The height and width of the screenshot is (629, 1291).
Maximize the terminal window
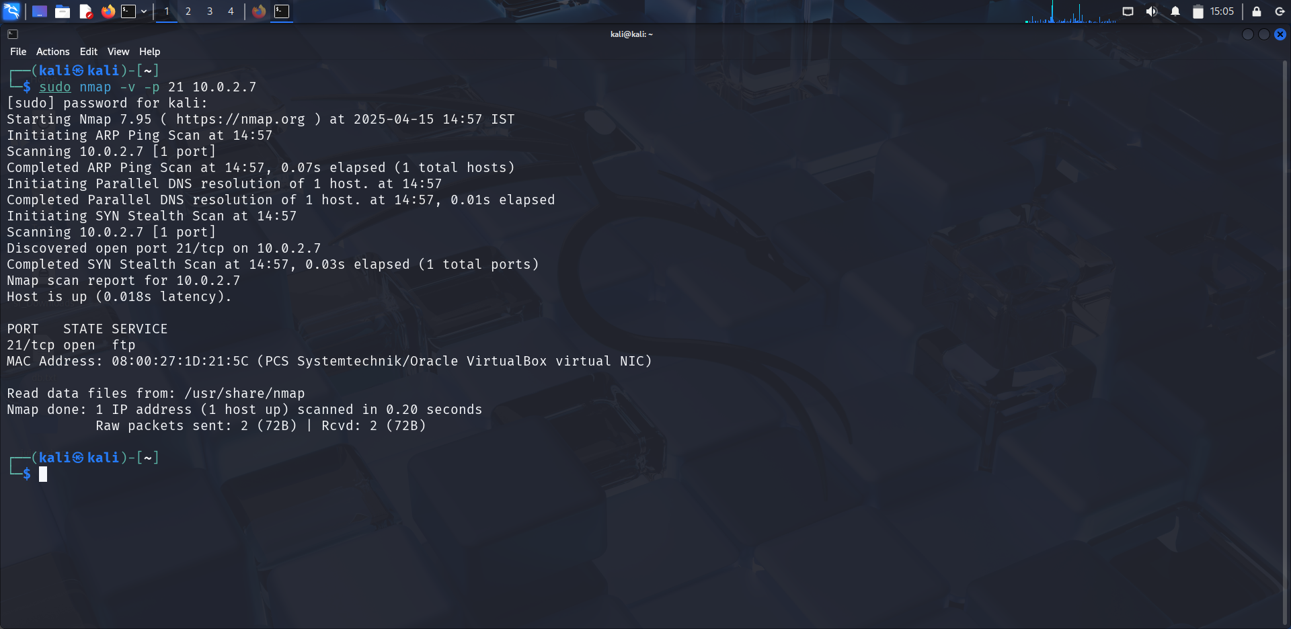click(x=1264, y=34)
